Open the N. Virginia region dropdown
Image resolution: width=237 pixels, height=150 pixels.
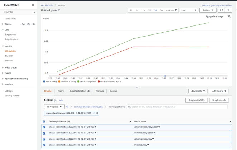pyautogui.click(x=54, y=107)
